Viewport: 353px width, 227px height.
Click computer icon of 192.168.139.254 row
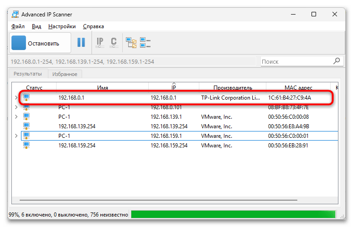[x=26, y=126]
